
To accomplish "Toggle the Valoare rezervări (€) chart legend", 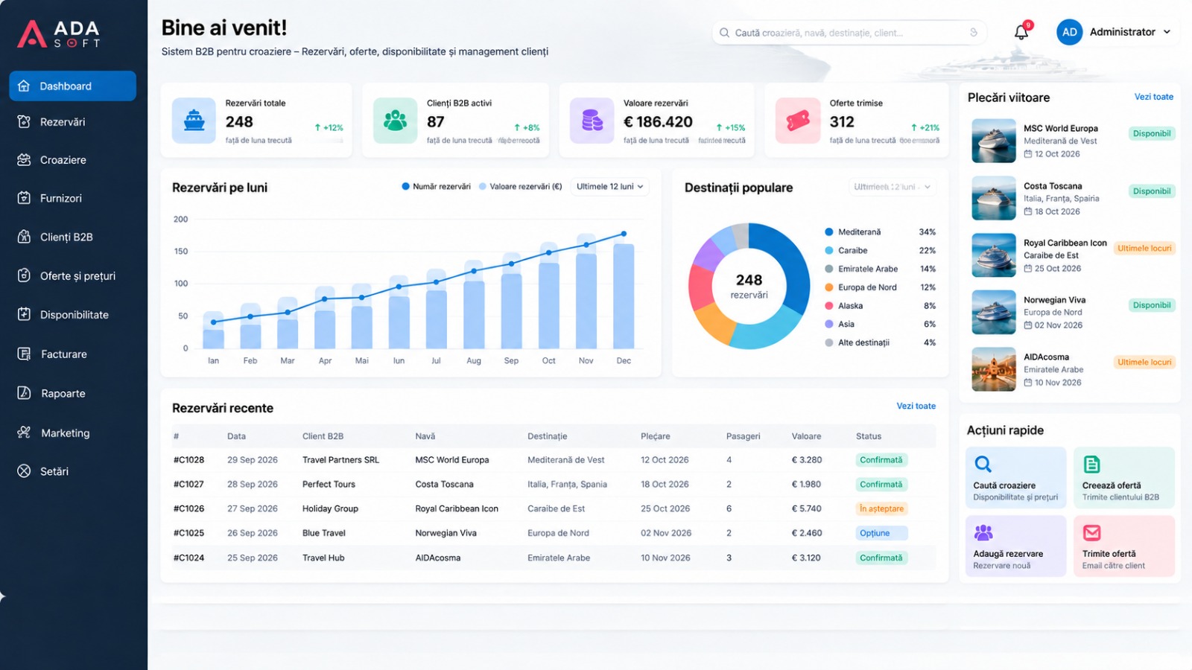I will [x=520, y=187].
